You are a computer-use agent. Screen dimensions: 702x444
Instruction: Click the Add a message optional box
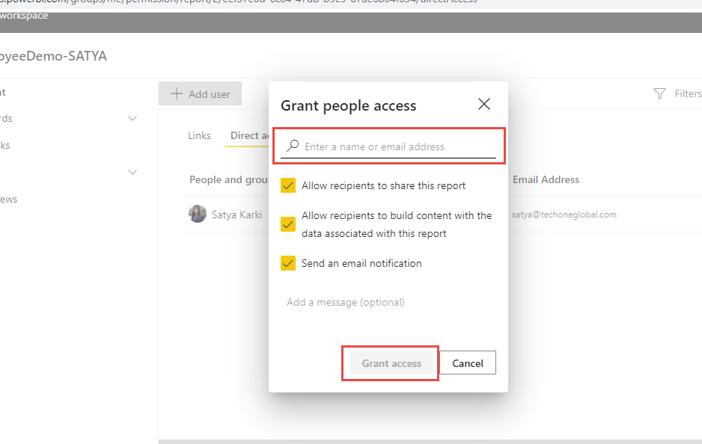pyautogui.click(x=388, y=303)
